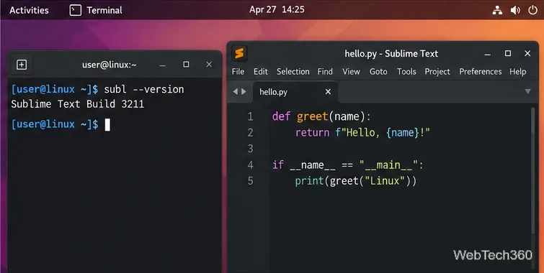
Task: Click the Terminal cursor at the prompt
Action: 107,124
